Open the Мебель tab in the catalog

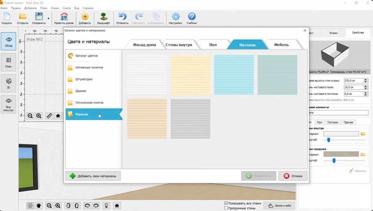click(x=281, y=45)
